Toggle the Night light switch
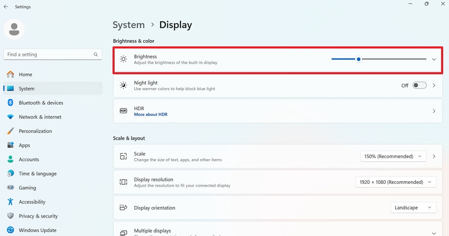 (x=419, y=85)
